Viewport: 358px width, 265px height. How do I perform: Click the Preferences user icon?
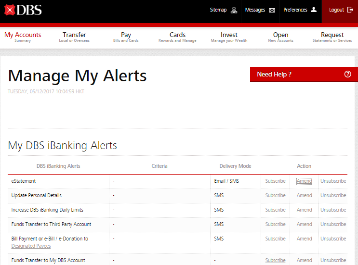pyautogui.click(x=314, y=10)
